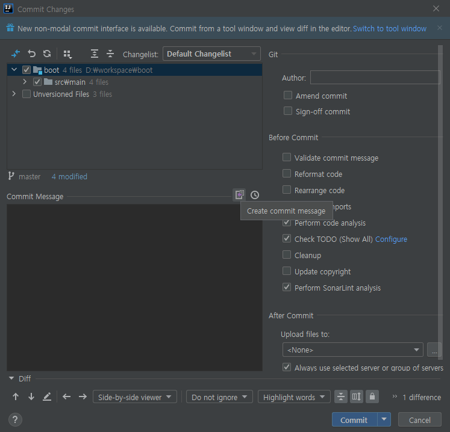The image size is (450, 432).
Task: Click the master branch icon
Action: click(11, 176)
